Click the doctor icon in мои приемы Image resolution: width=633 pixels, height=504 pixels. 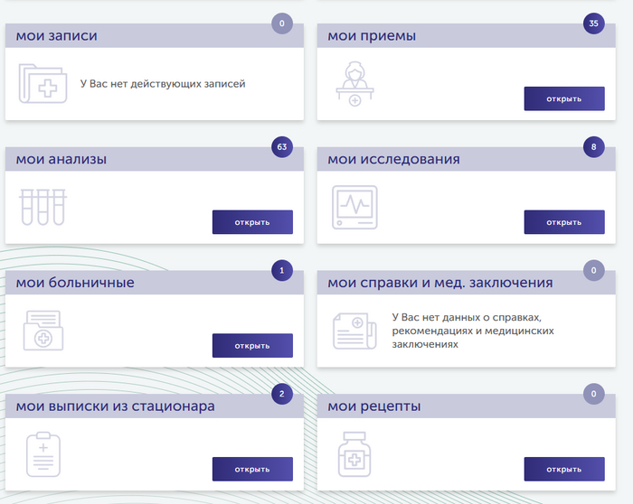click(354, 84)
